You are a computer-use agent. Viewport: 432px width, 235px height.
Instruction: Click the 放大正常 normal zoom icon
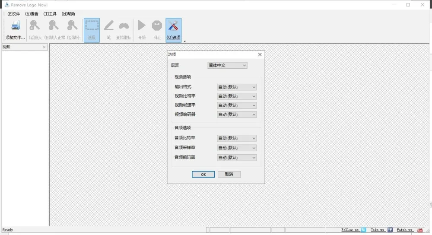pyautogui.click(x=54, y=26)
